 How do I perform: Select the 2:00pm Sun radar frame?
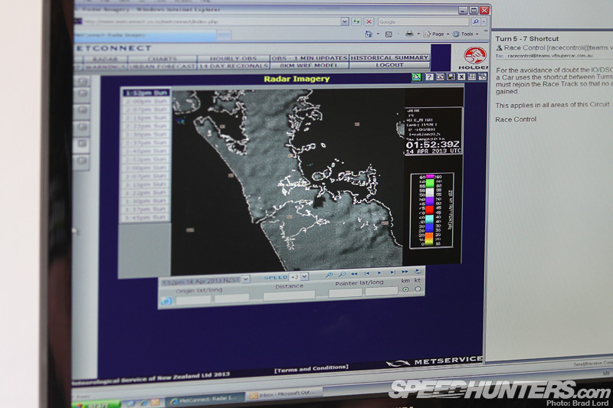tap(146, 101)
